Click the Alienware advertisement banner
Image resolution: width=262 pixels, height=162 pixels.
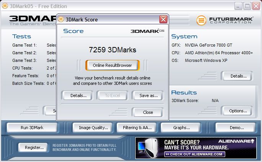pos(196,148)
